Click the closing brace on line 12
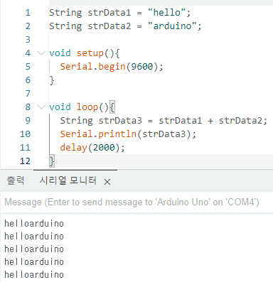273x282 pixels. (x=52, y=161)
